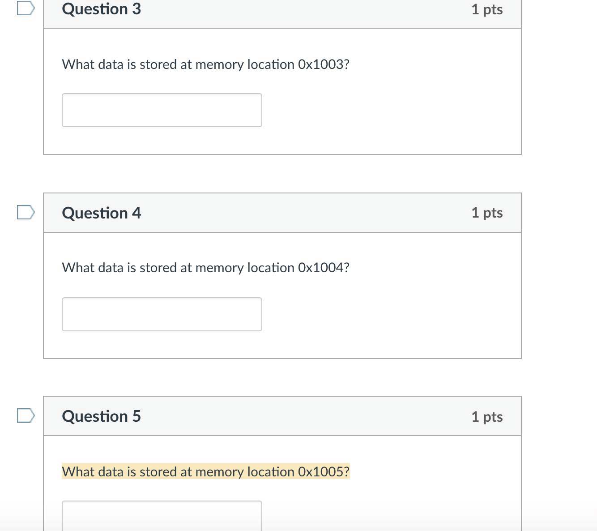Select the answer input under Question 5
597x531 pixels.
[x=162, y=516]
